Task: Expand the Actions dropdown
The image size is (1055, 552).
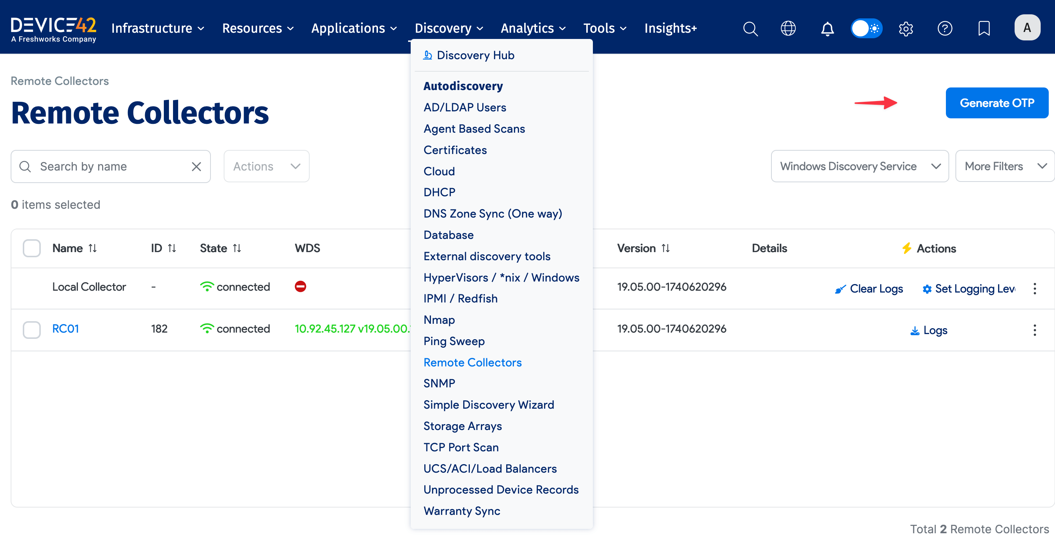Action: 266,166
